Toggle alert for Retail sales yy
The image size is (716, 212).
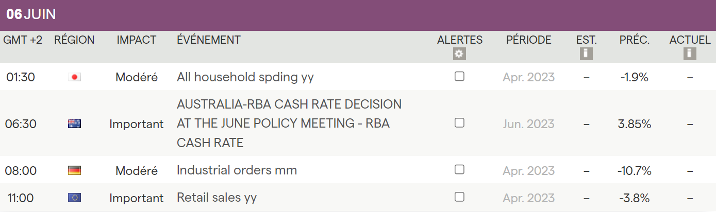pos(459,197)
